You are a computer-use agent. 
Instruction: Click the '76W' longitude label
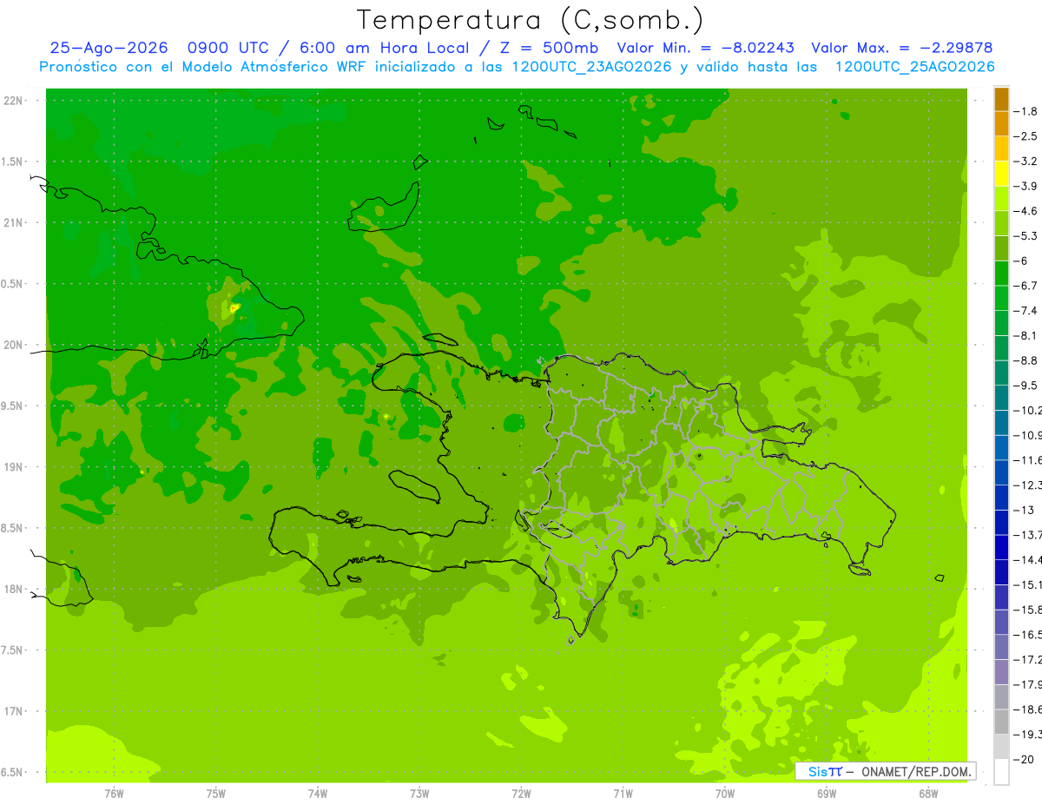[114, 793]
